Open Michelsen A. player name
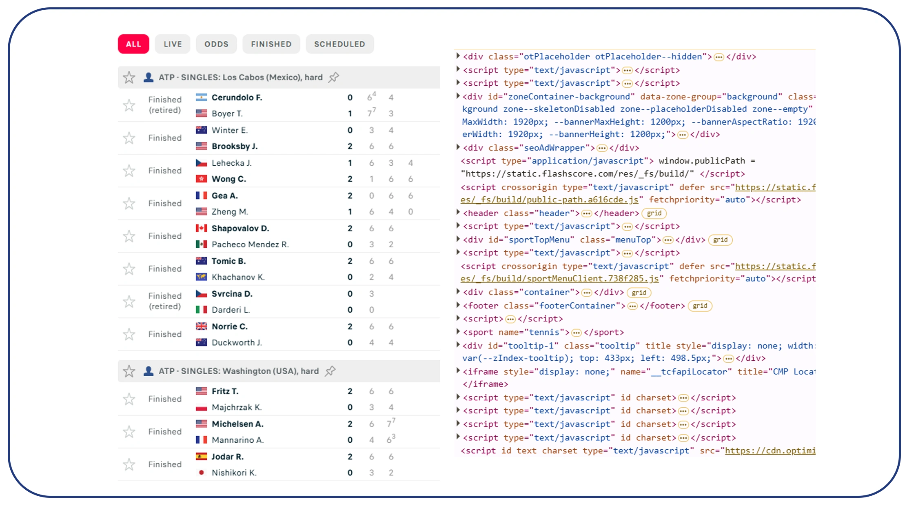The height and width of the screenshot is (506, 907). (237, 424)
